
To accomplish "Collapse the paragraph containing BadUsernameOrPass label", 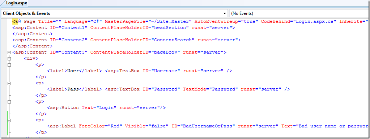I will click(9, 120).
